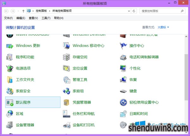Open the 管理工具 text link
Screen dimensions: 190x136
(80, 80)
